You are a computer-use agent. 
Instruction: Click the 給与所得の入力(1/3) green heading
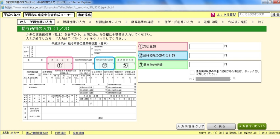[142, 29]
